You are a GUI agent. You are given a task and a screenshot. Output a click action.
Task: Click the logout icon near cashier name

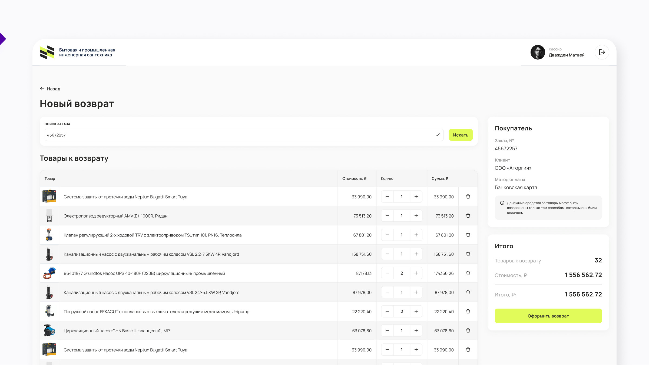[602, 52]
